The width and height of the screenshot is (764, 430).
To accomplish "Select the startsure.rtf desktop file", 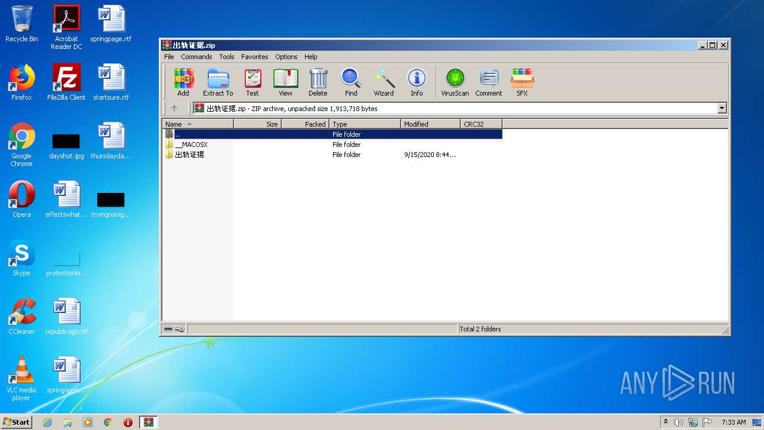I will [x=111, y=82].
